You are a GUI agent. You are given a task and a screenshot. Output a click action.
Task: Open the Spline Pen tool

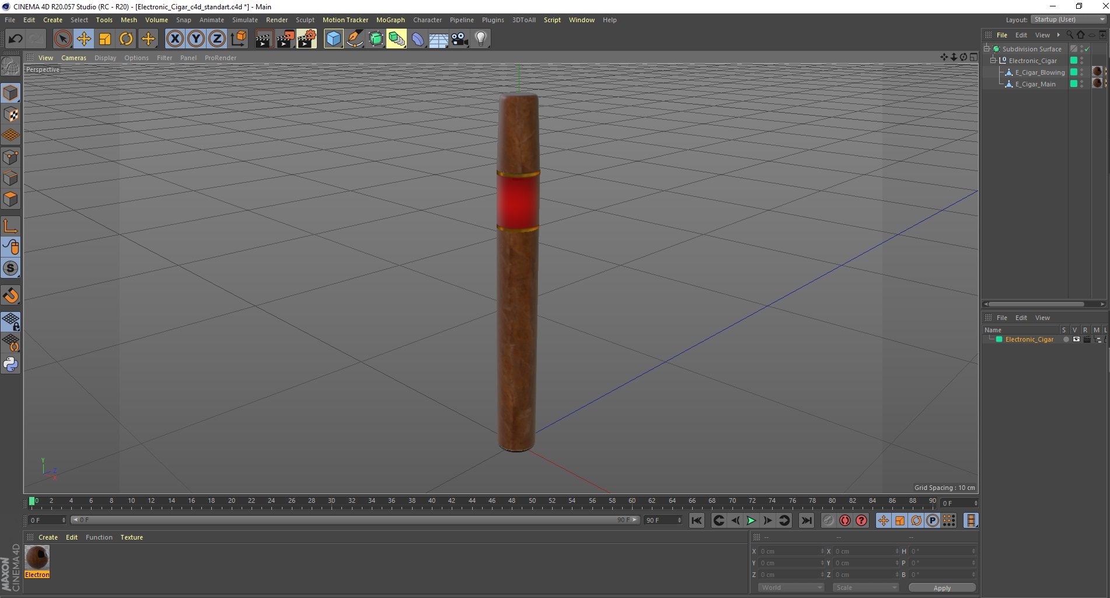[355, 39]
